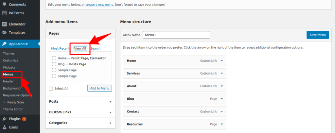Click the Plugins update count badge
This screenshot has width=335, height=133.
click(24, 119)
